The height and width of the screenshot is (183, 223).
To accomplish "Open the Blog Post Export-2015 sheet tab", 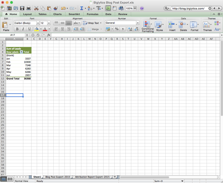I will click(58, 177).
